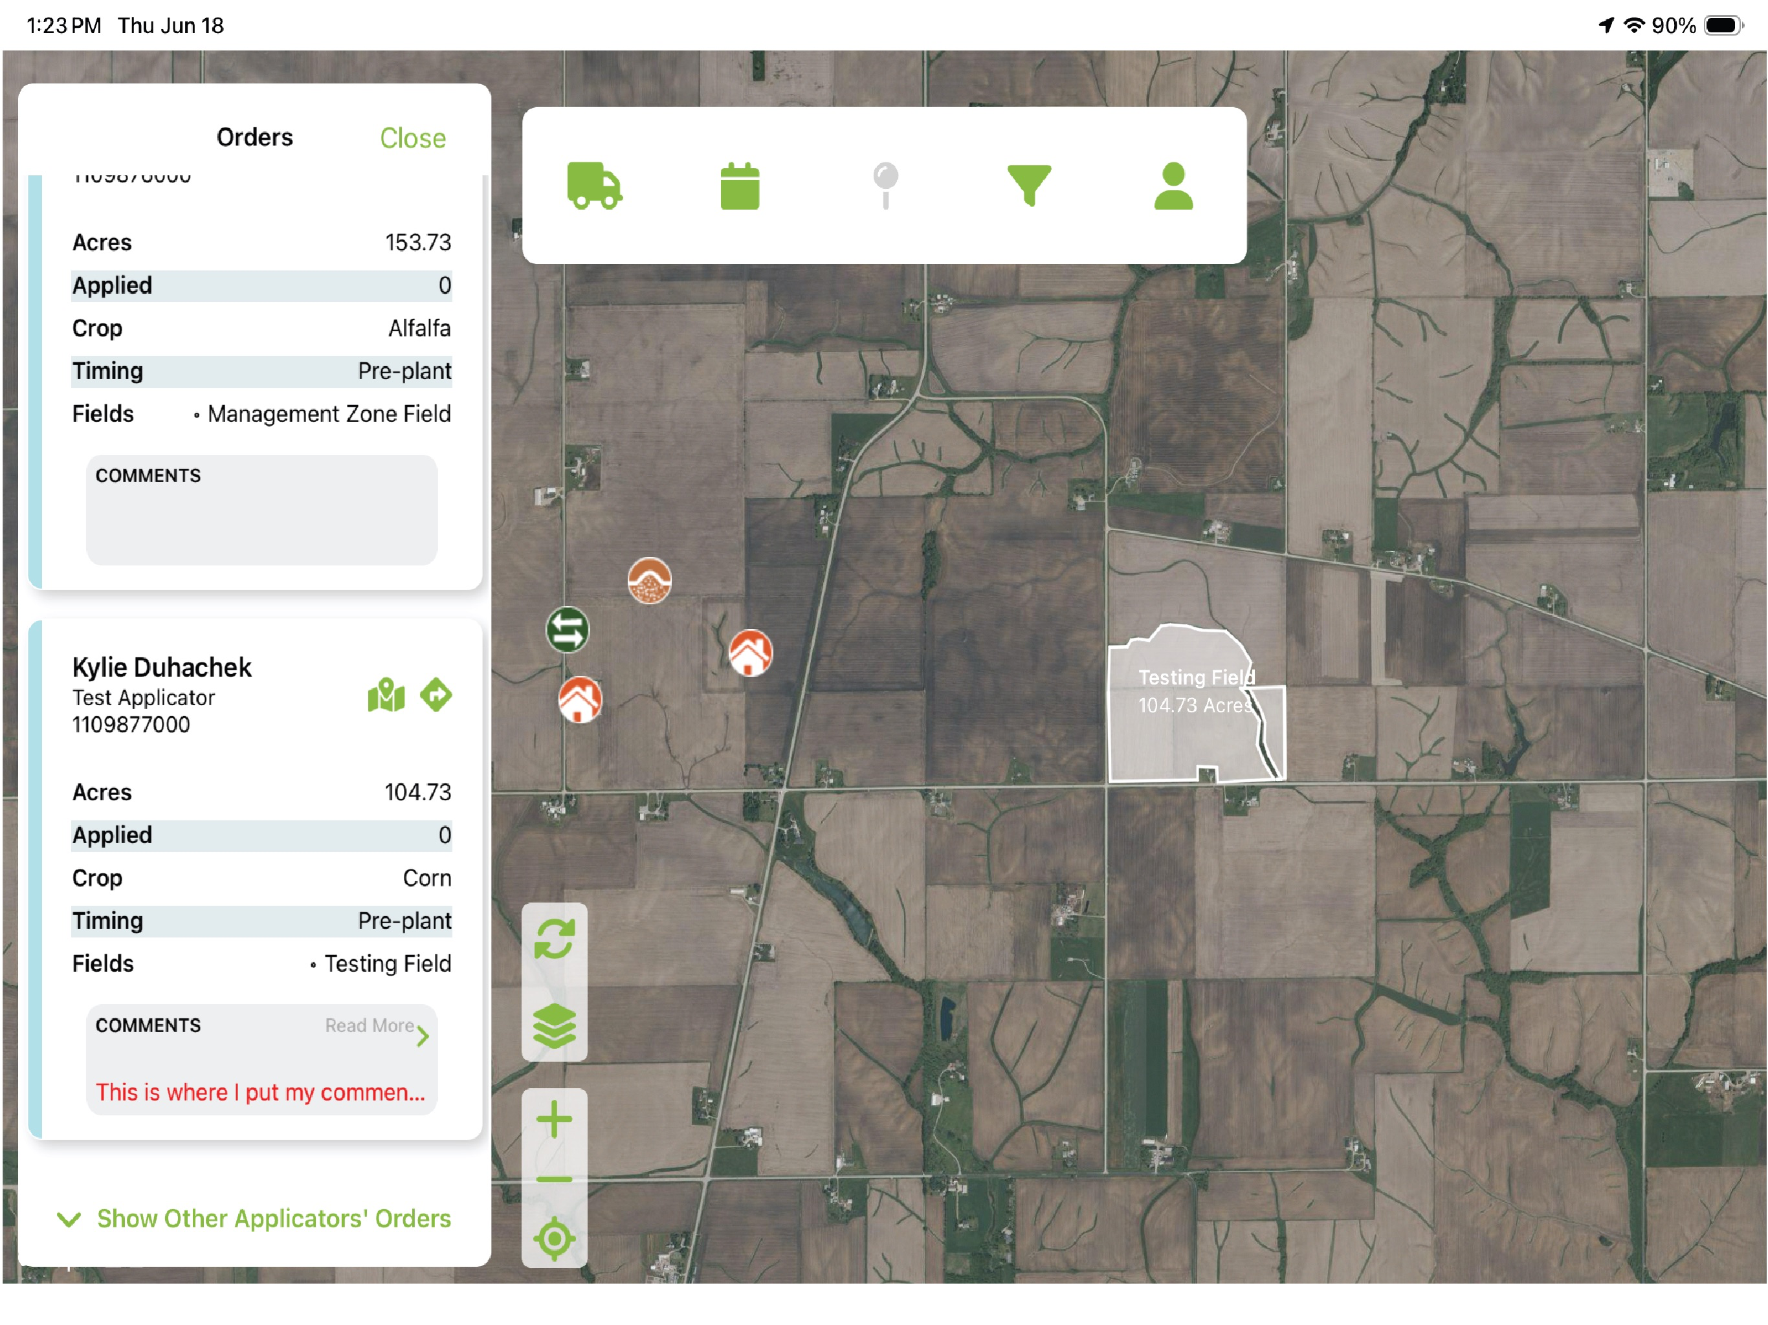Tap the green transfer arrows map marker
The image size is (1768, 1325).
tap(568, 630)
